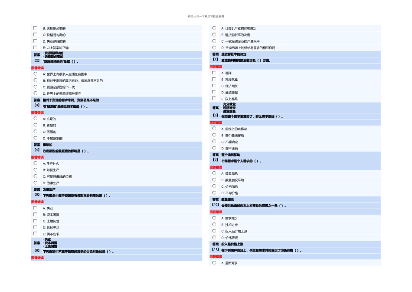Click answer row text "为谁生产"
The image size is (412, 292).
(49, 189)
